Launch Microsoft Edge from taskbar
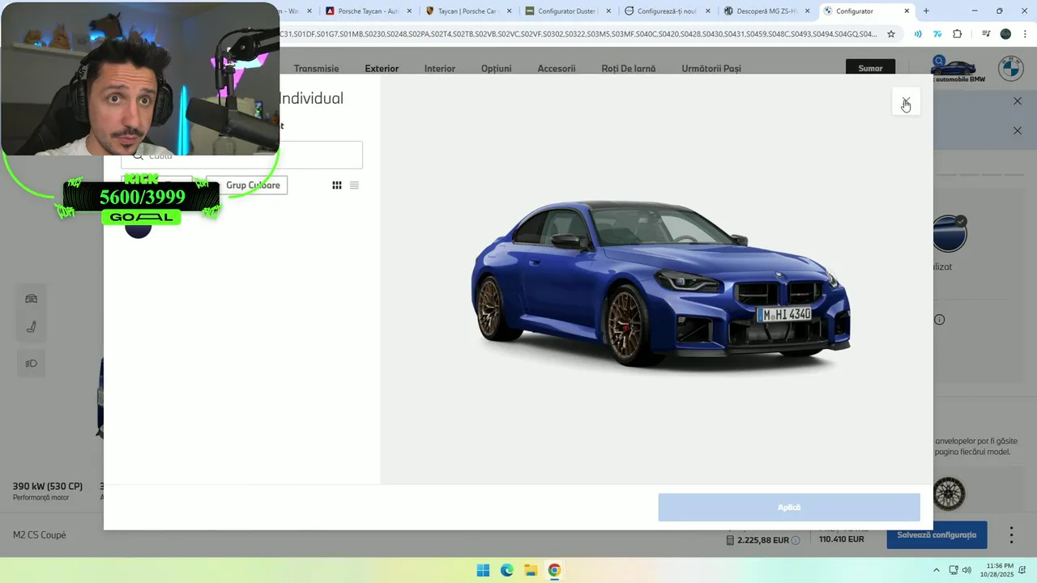This screenshot has width=1037, height=583. coord(506,570)
